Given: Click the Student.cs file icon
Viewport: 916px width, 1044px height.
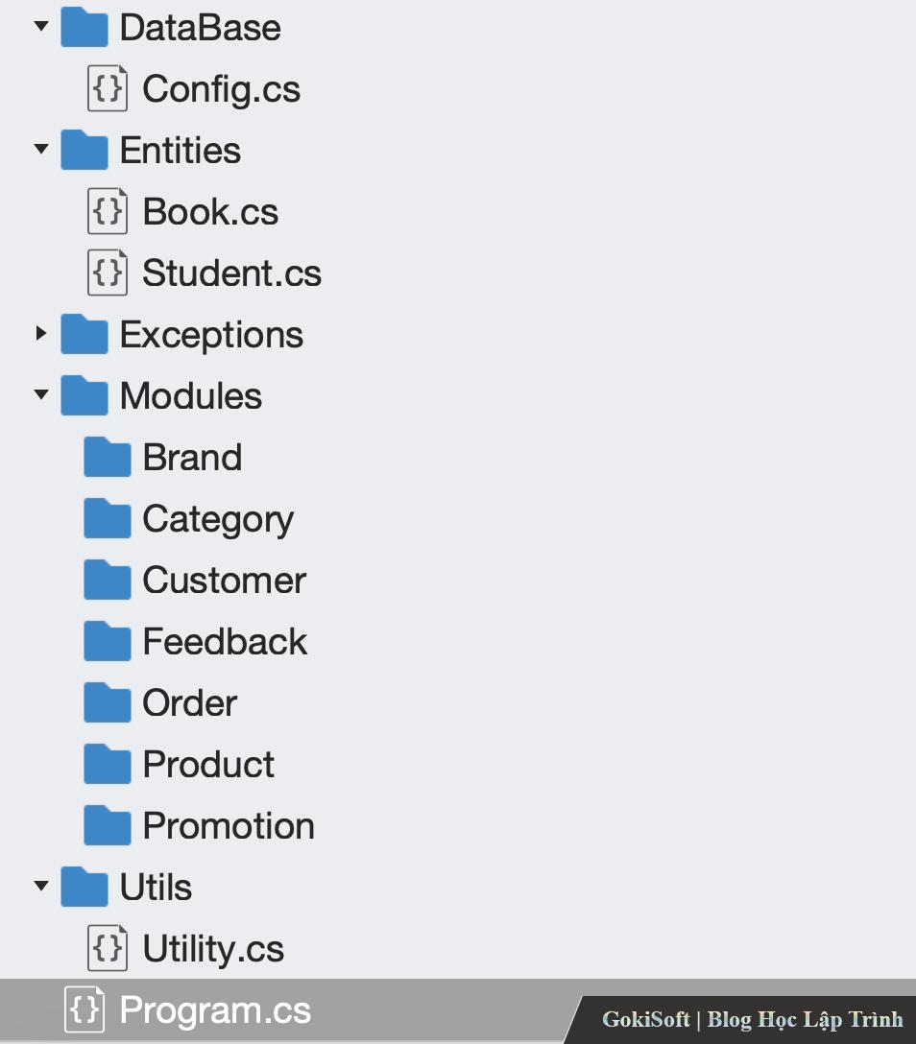Looking at the screenshot, I should pos(108,273).
